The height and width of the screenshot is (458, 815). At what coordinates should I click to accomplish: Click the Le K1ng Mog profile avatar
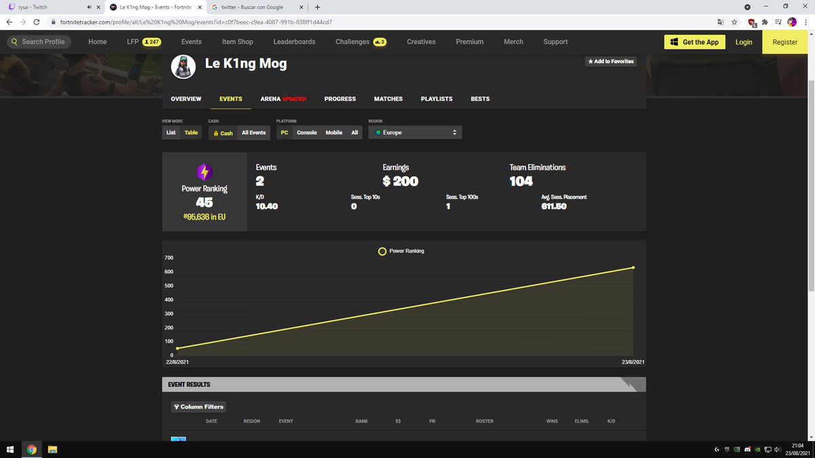pyautogui.click(x=183, y=66)
